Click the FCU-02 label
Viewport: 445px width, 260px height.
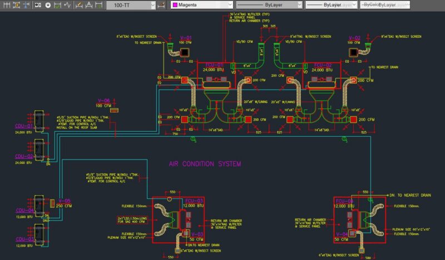click(323, 65)
